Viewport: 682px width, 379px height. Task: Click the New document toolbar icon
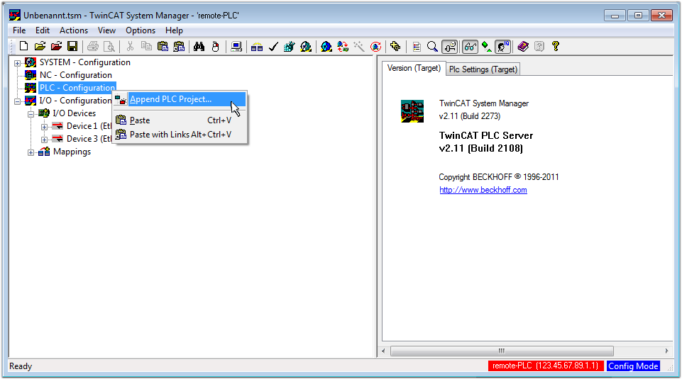[x=25, y=47]
